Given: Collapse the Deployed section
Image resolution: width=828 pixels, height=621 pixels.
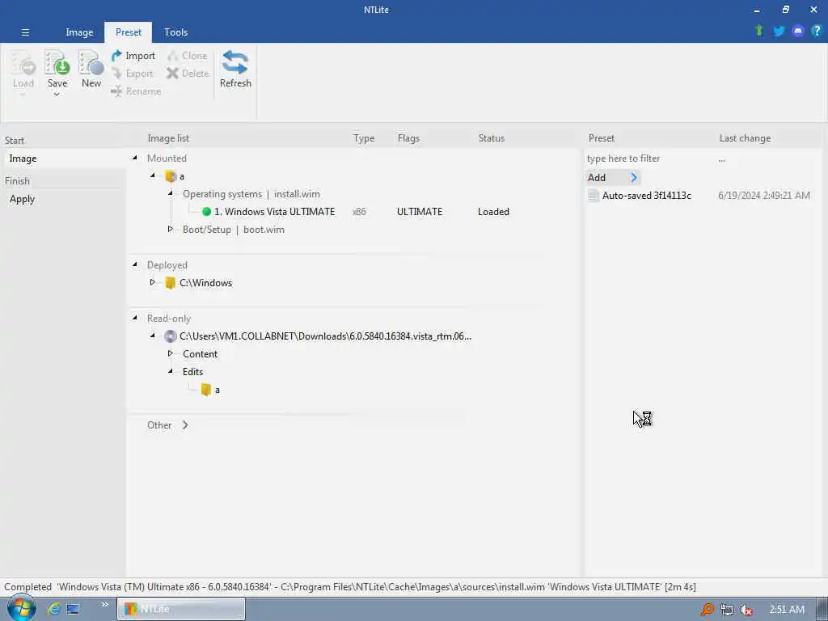Looking at the screenshot, I should point(135,264).
